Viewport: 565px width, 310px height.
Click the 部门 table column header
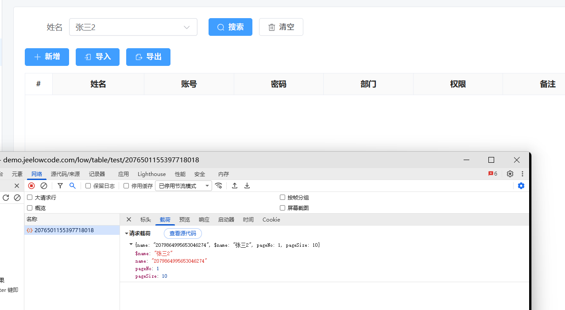coord(368,84)
